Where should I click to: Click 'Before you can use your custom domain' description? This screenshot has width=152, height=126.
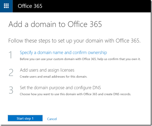pyautogui.click(x=80, y=59)
